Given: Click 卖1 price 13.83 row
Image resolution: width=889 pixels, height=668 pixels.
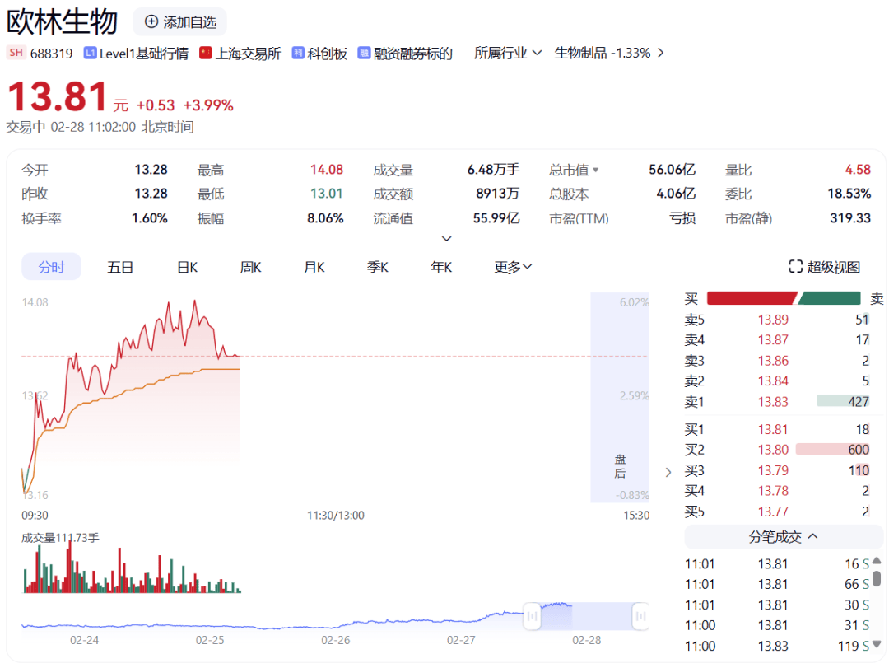Looking at the screenshot, I should [x=777, y=401].
